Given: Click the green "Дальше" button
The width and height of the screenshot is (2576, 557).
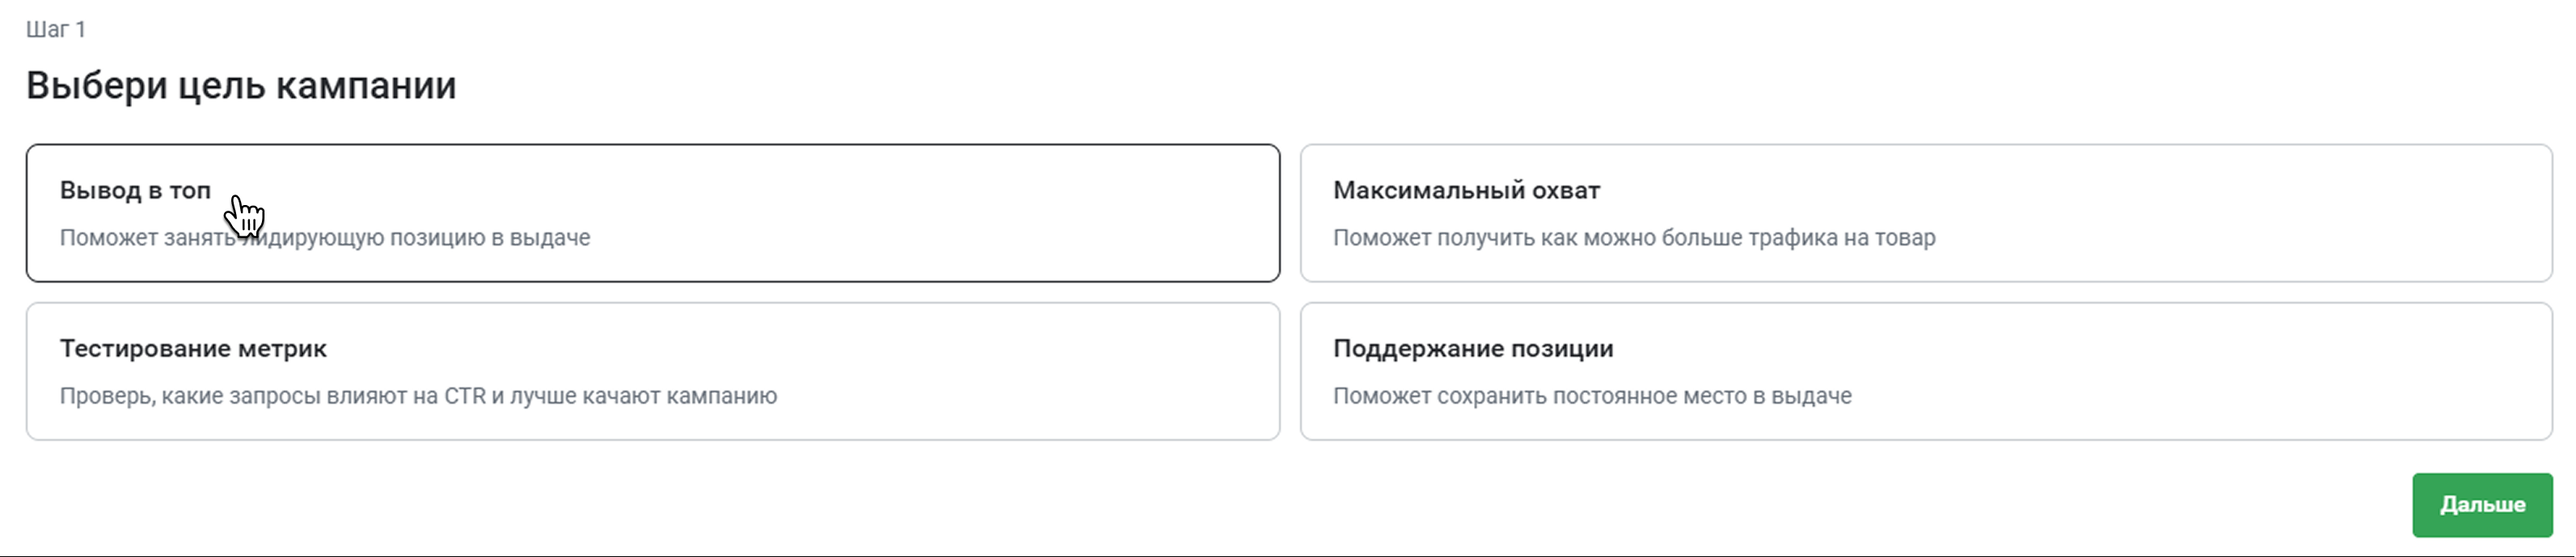Looking at the screenshot, I should 2482,505.
